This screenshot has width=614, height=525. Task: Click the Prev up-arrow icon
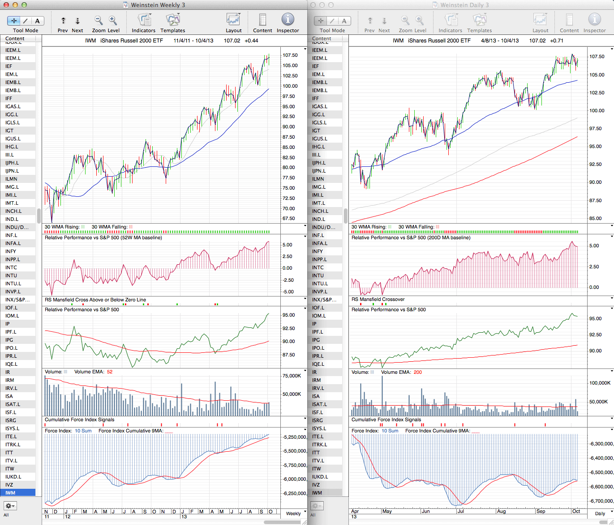coord(63,21)
